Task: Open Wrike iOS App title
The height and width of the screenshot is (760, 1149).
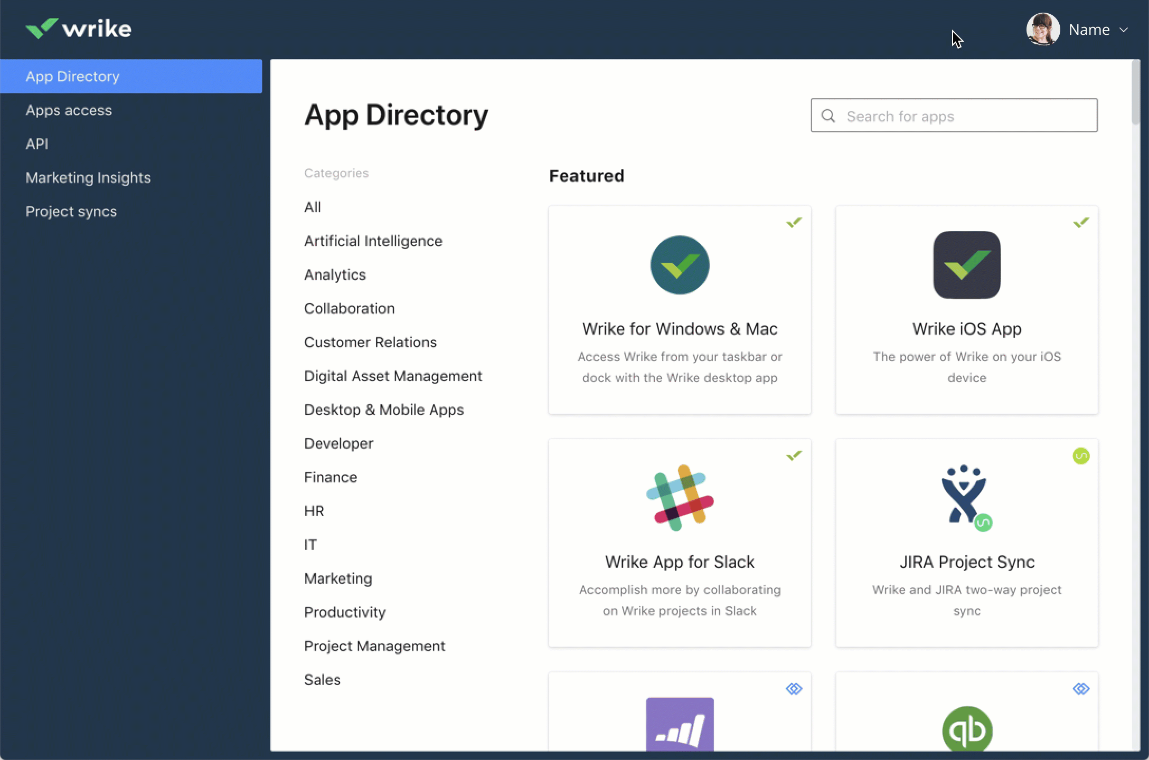Action: point(967,329)
